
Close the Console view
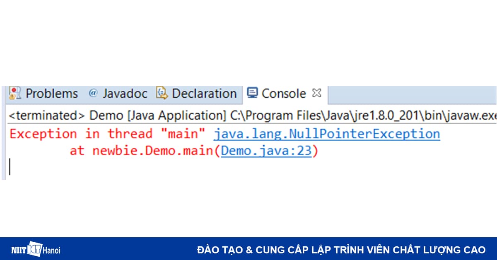coord(316,93)
